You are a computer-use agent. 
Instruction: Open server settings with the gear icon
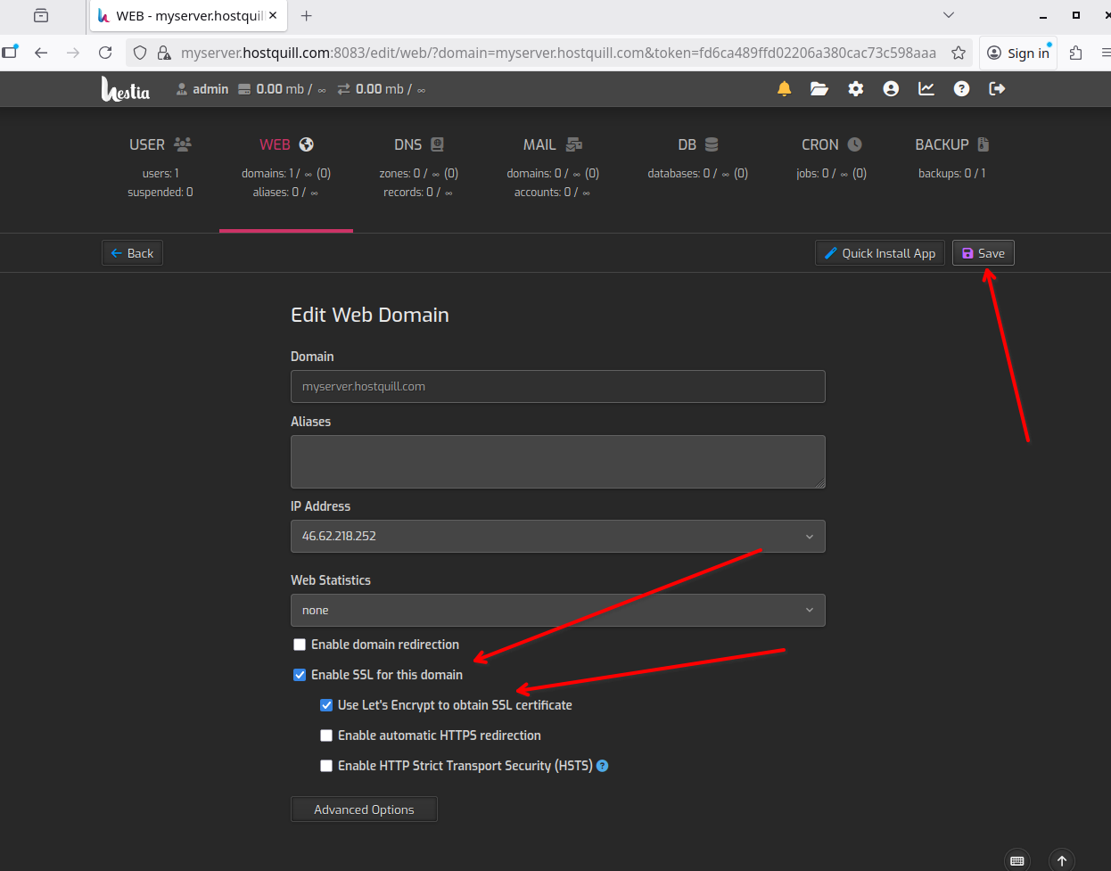point(855,89)
